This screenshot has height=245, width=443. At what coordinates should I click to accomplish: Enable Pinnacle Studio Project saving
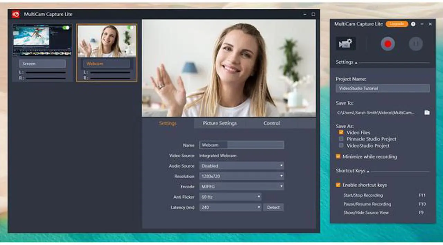[x=341, y=139]
